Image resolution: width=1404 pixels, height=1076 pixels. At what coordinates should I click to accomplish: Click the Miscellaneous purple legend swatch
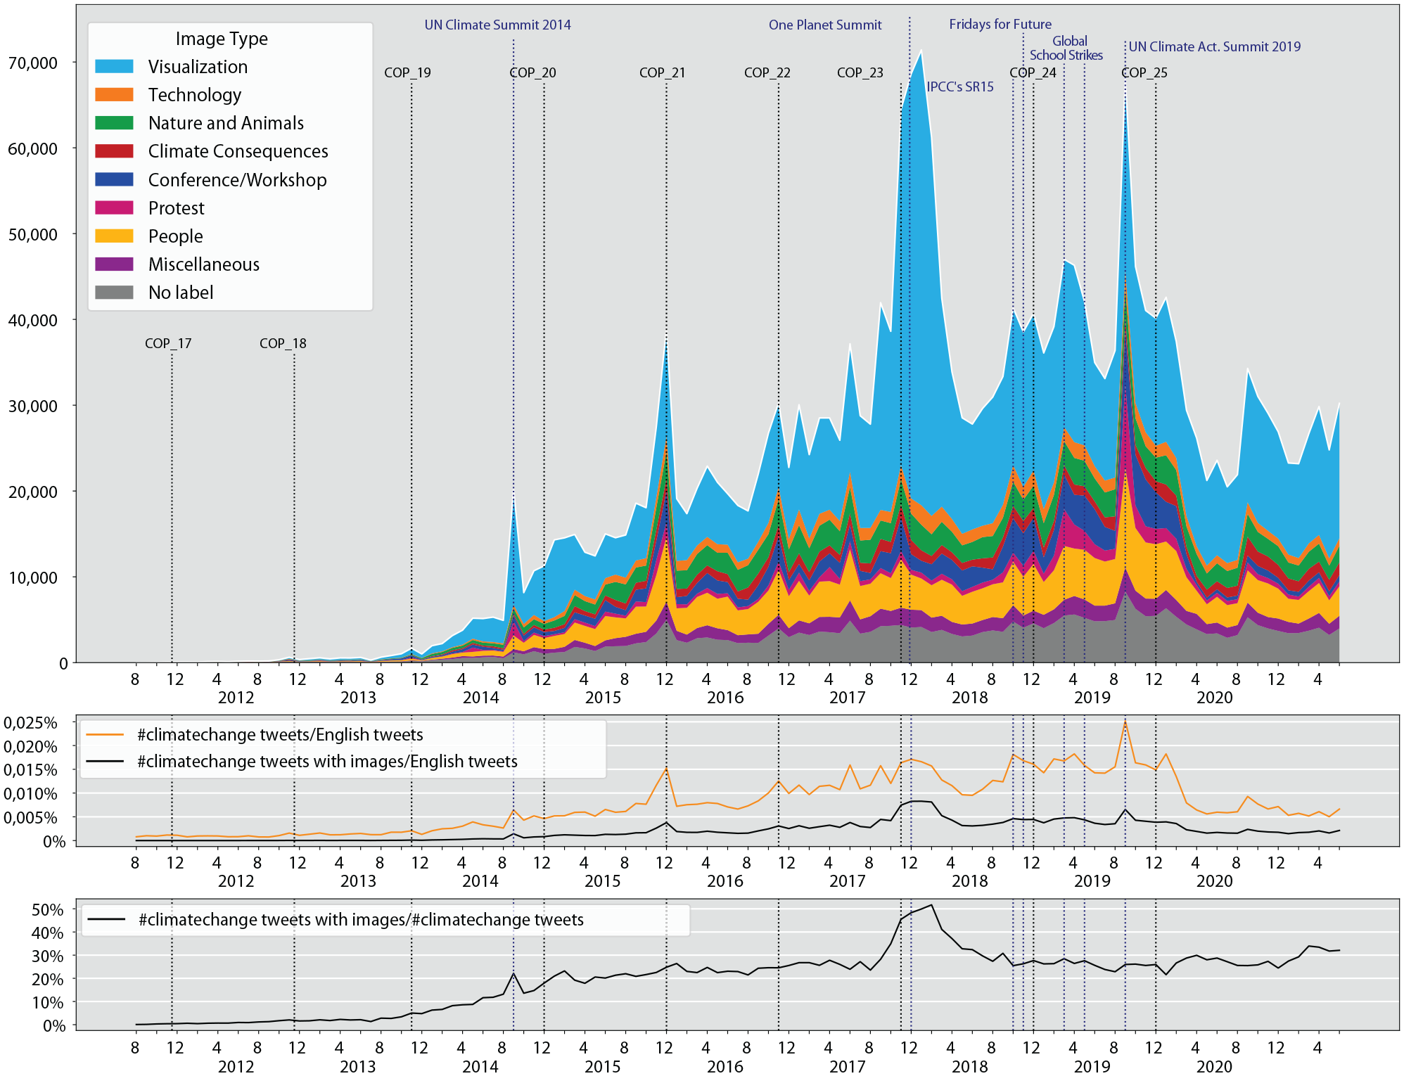pos(114,264)
